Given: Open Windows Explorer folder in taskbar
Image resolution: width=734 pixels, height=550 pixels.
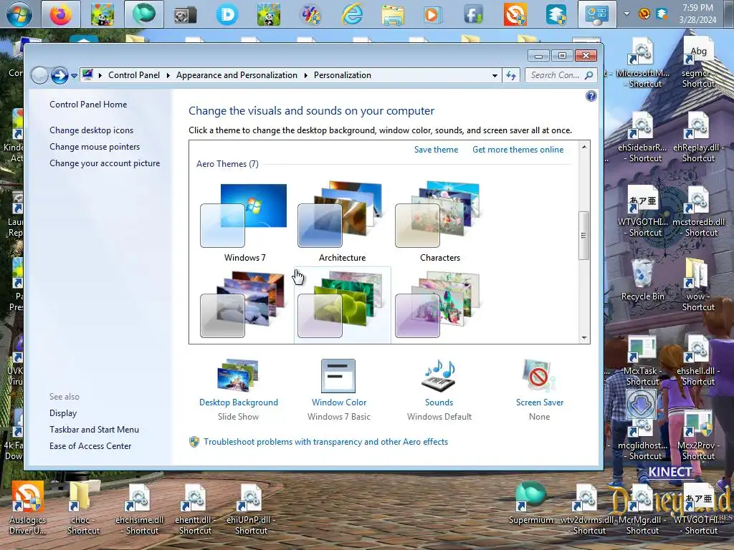Looking at the screenshot, I should [x=392, y=14].
